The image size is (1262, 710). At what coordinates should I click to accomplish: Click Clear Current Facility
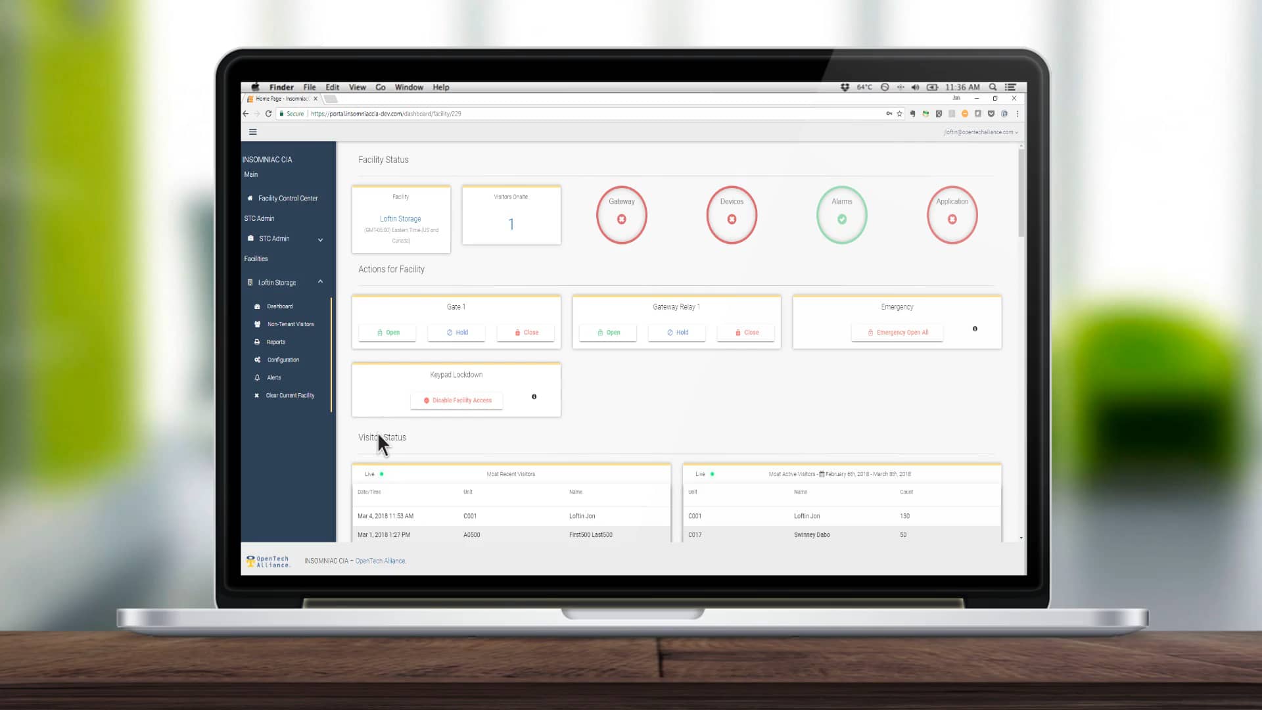click(290, 395)
